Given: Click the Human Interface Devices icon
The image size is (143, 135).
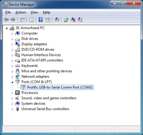Looking at the screenshot, I should pos(17,55).
